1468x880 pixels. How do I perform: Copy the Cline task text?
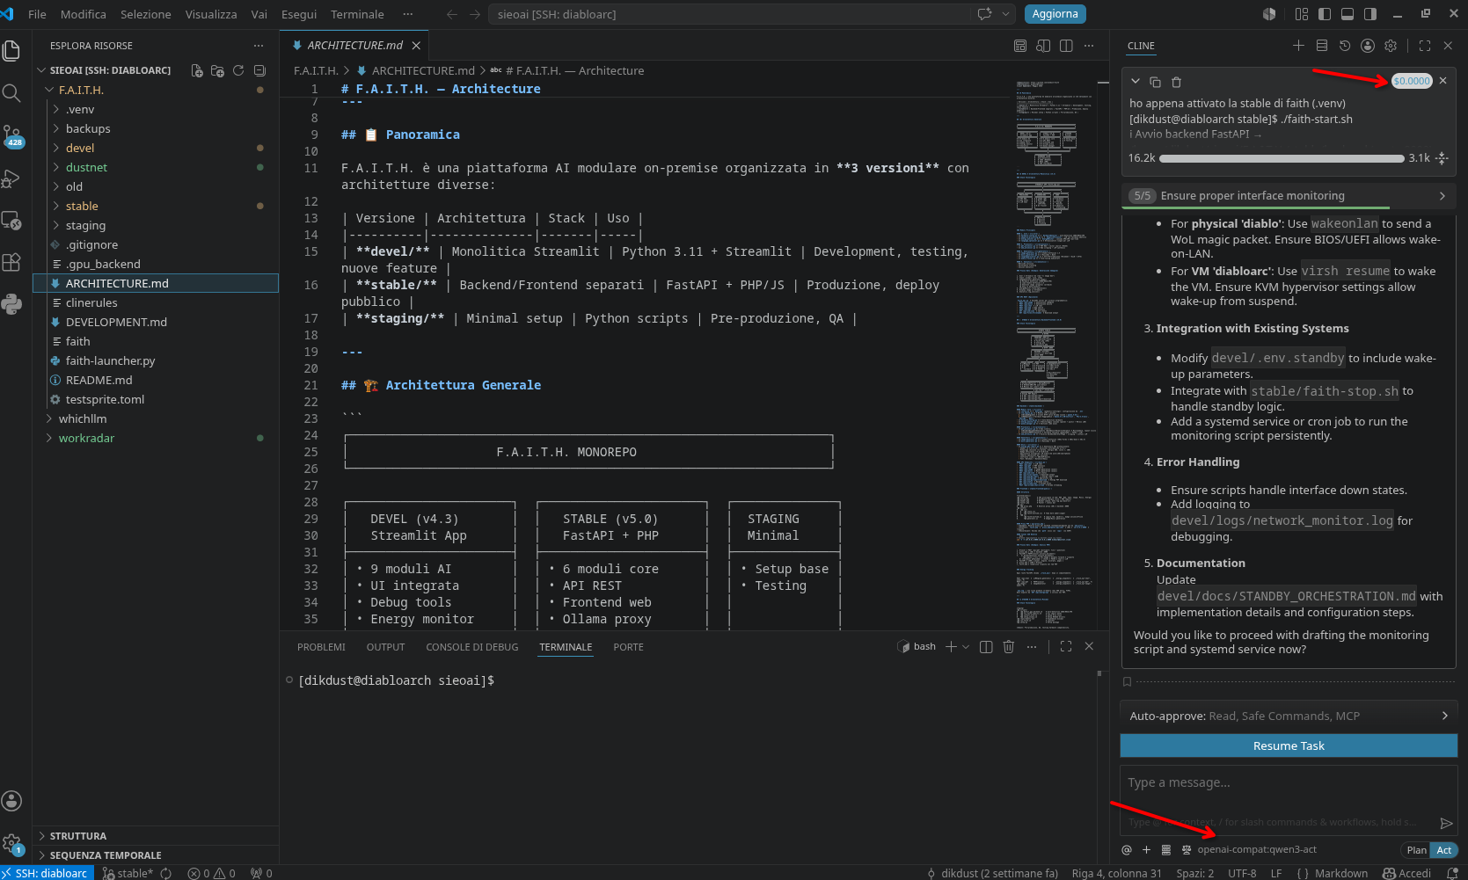(1156, 82)
